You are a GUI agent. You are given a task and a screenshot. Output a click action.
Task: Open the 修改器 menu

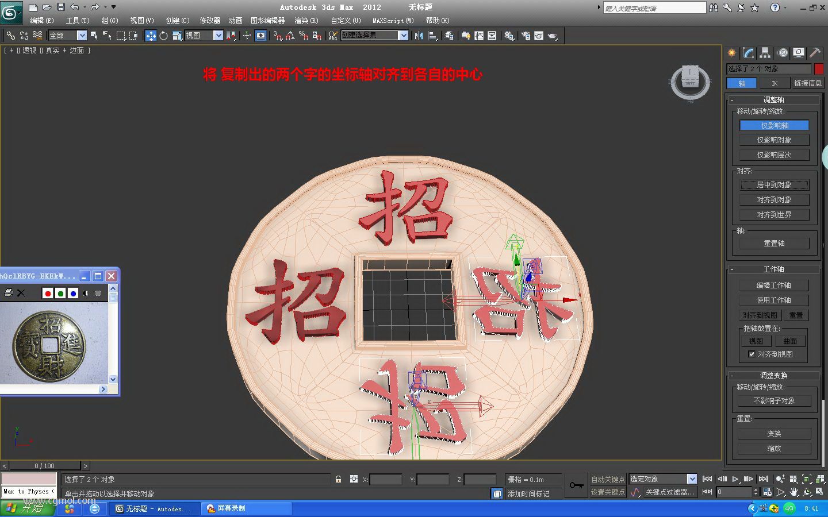(x=210, y=21)
